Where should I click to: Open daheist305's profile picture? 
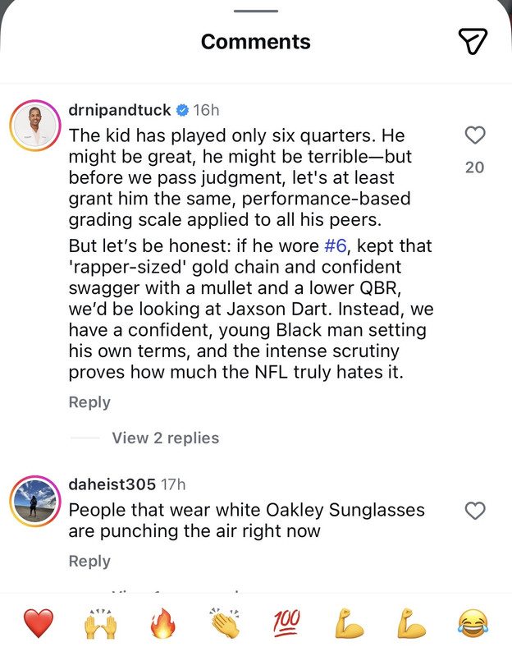(x=35, y=500)
